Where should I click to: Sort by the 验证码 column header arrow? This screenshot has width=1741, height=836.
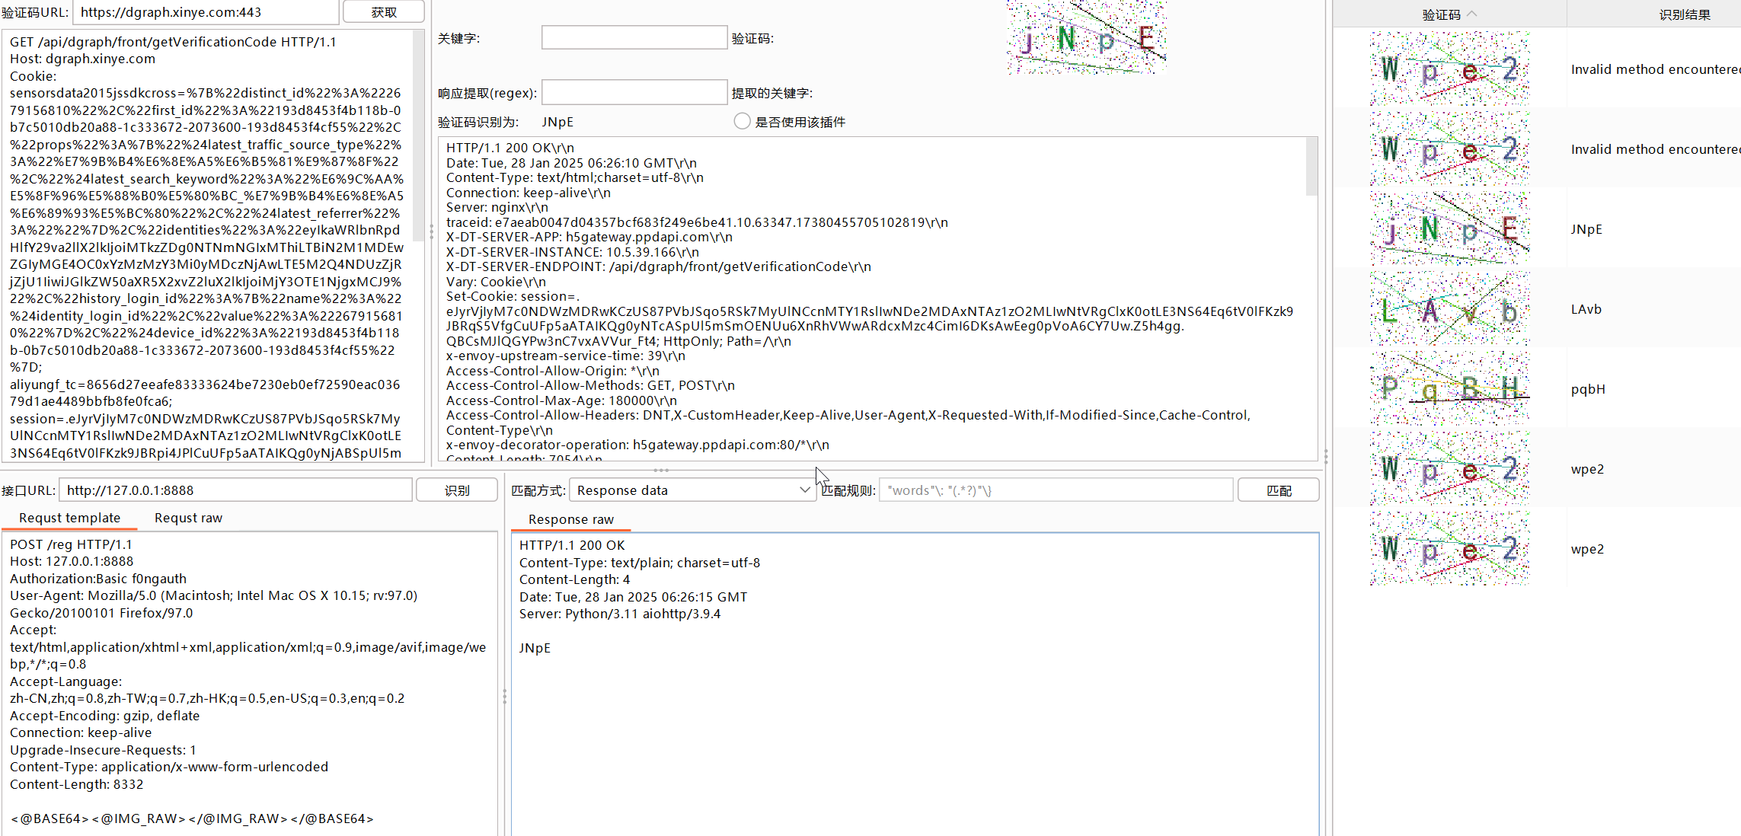1471,14
